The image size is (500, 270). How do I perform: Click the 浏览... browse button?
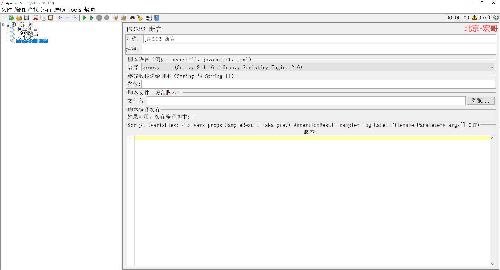(481, 101)
